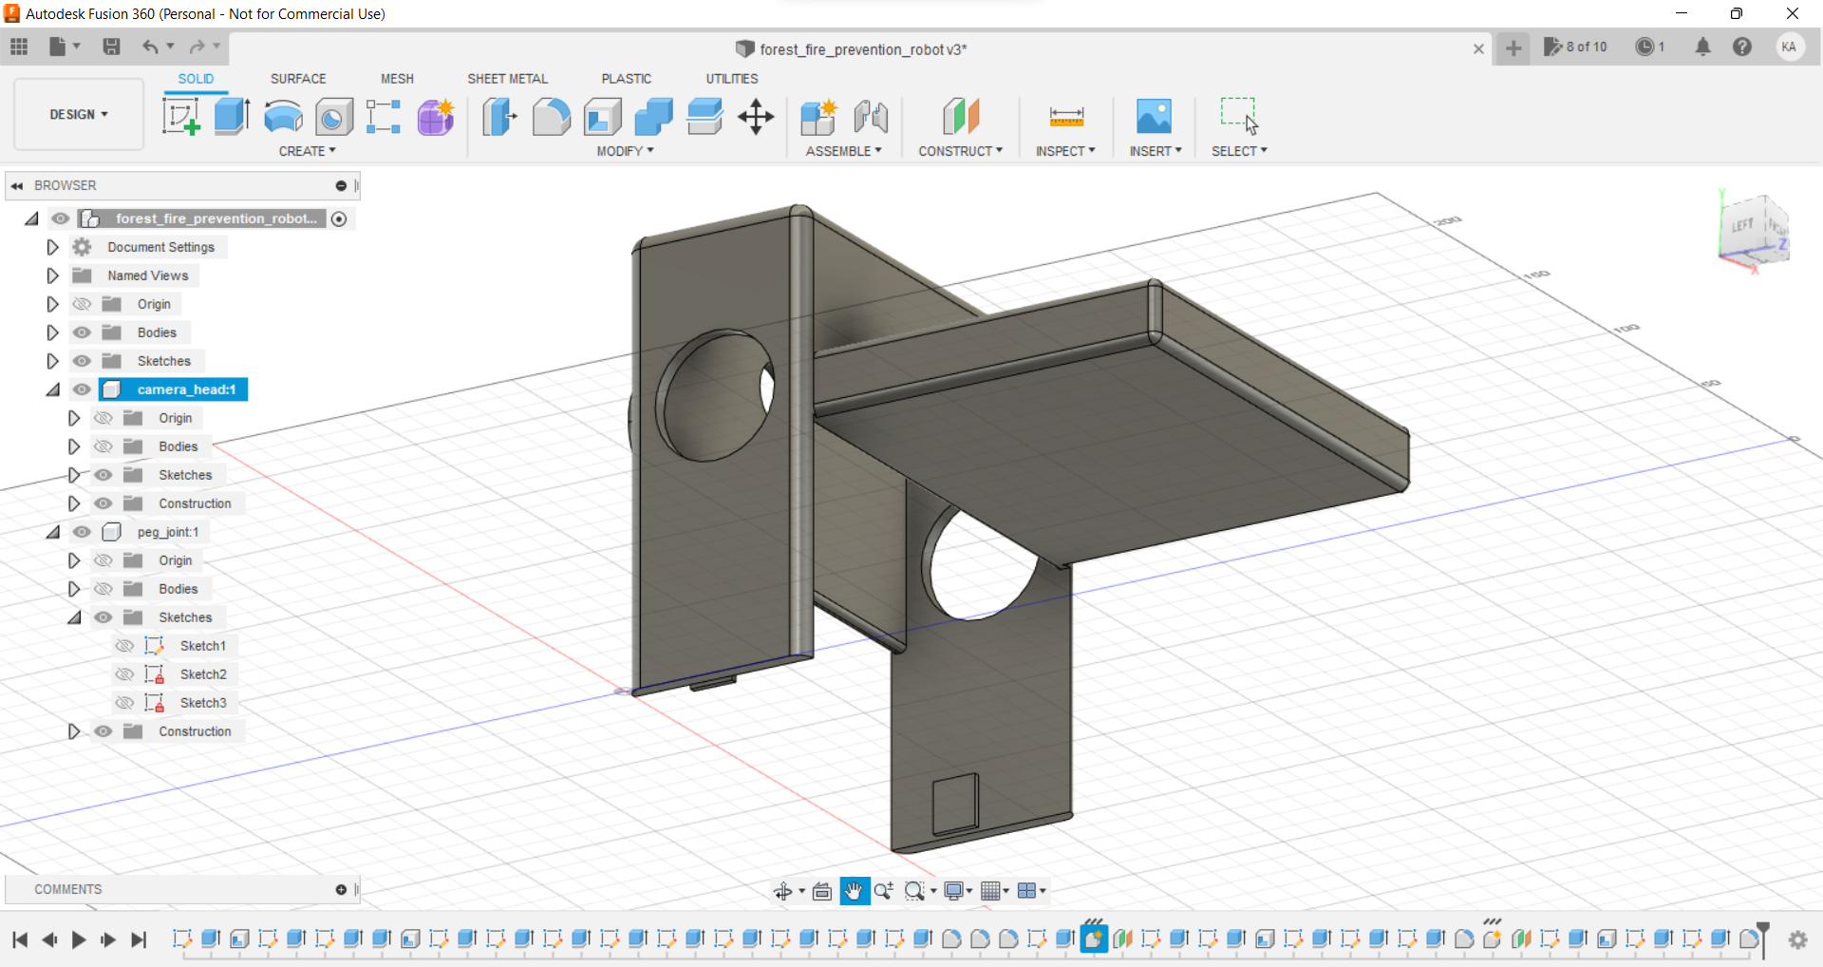1823x967 pixels.
Task: Select the Revolve tool
Action: coord(282,116)
